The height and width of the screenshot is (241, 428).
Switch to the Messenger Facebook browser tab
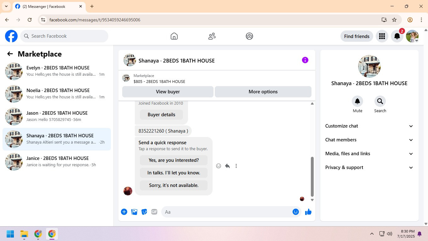pos(49,7)
